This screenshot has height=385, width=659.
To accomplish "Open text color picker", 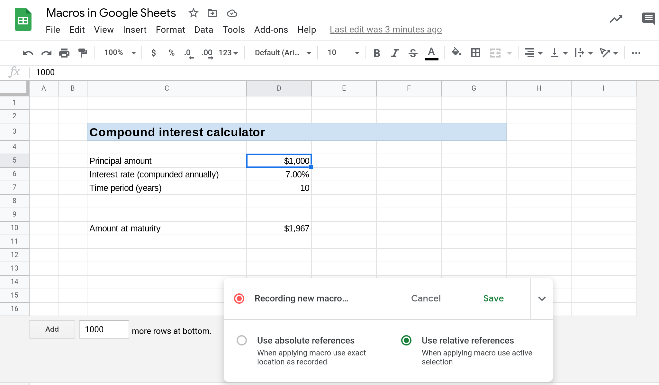I will pos(431,53).
